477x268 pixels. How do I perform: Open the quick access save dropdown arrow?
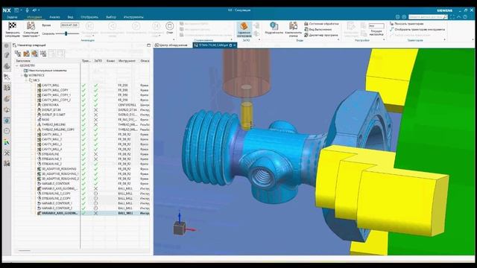(22, 10)
